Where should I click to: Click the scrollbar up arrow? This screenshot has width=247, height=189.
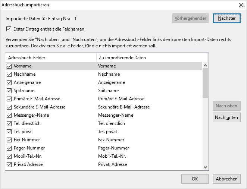205,66
